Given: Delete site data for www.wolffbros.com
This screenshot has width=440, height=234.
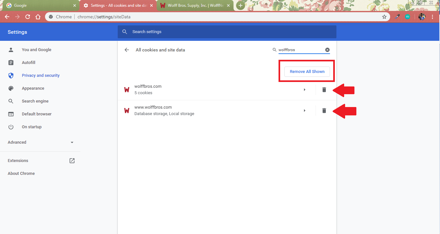Looking at the screenshot, I should [324, 111].
